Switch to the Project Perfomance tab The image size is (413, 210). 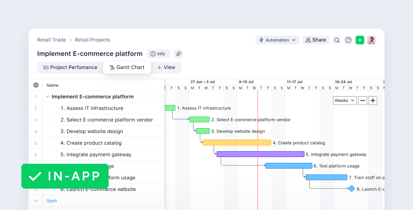tap(70, 68)
